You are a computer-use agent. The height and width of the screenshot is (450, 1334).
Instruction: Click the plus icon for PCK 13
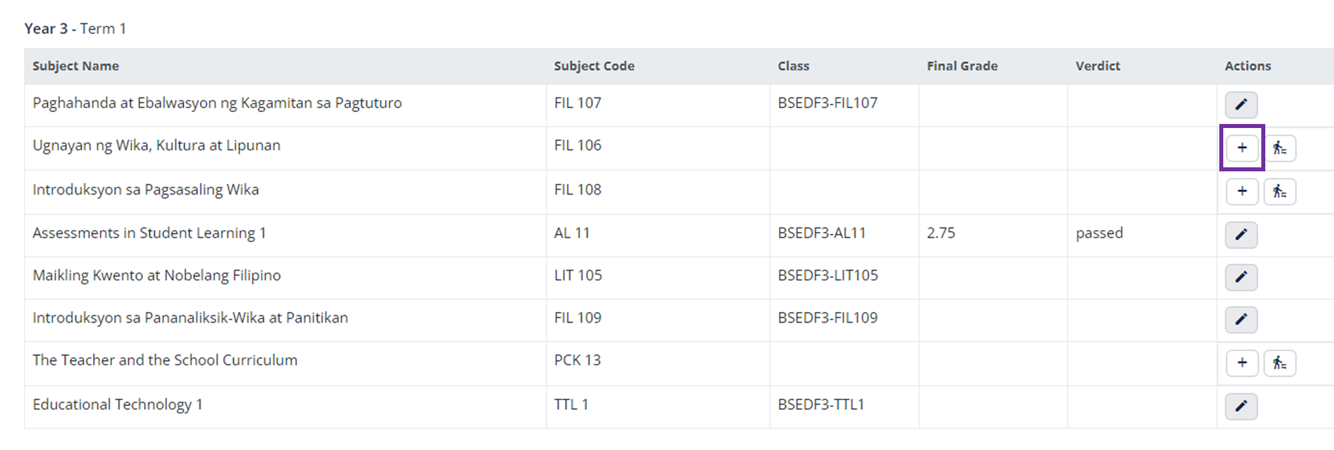(1242, 363)
